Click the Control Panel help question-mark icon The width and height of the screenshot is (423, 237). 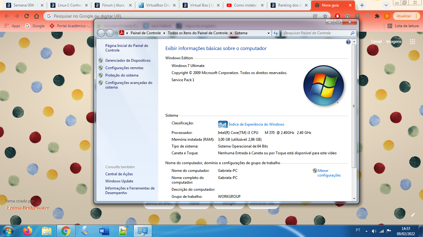(x=348, y=42)
